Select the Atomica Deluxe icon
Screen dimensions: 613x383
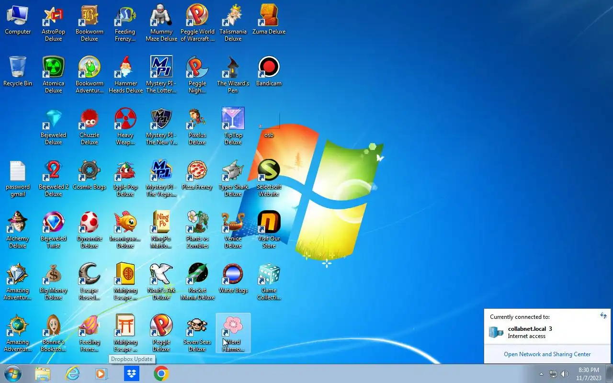(53, 75)
